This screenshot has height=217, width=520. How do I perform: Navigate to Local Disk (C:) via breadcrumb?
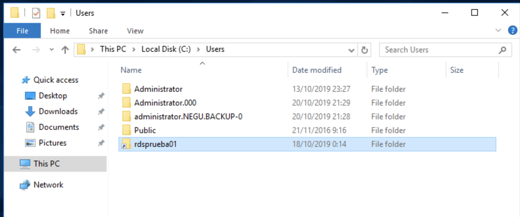coord(166,49)
